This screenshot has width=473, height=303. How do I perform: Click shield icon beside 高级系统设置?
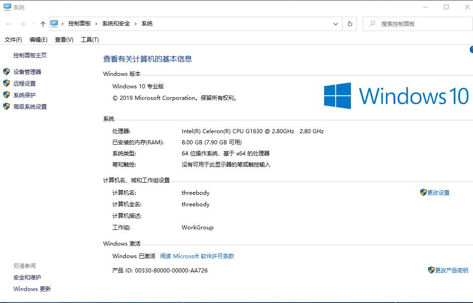coord(6,106)
